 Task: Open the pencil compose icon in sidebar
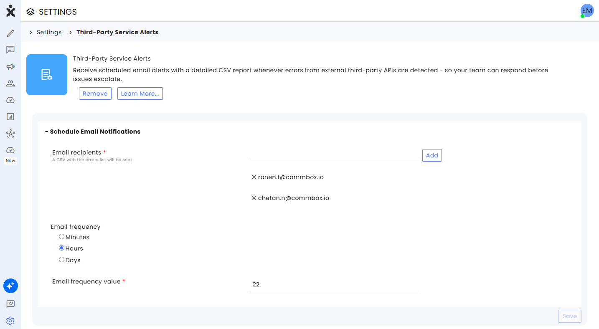point(10,33)
